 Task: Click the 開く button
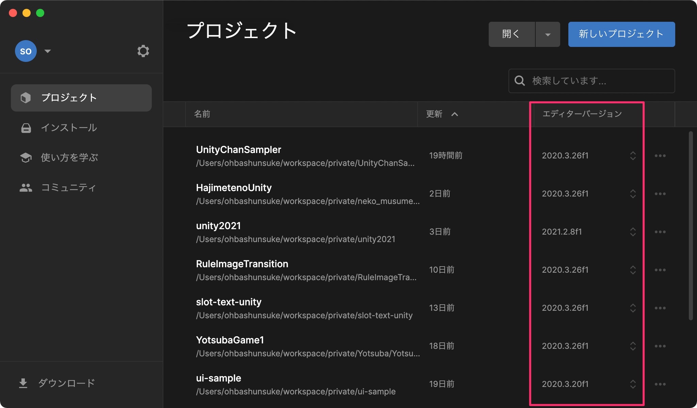pos(512,34)
